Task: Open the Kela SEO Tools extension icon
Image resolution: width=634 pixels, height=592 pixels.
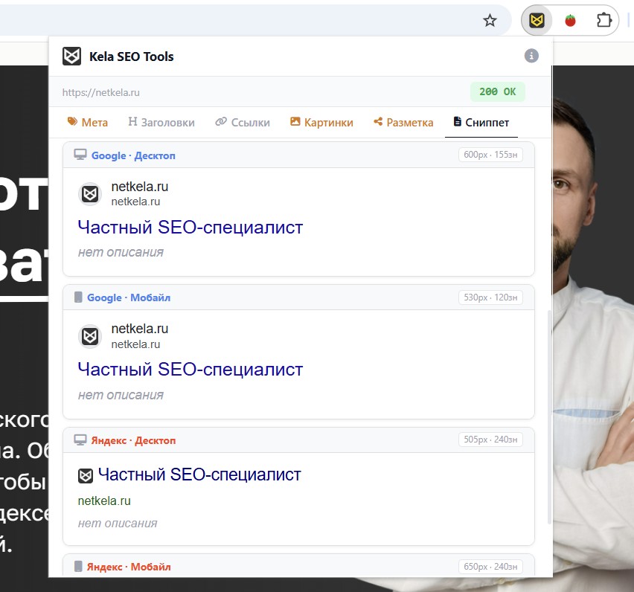Action: [x=537, y=20]
